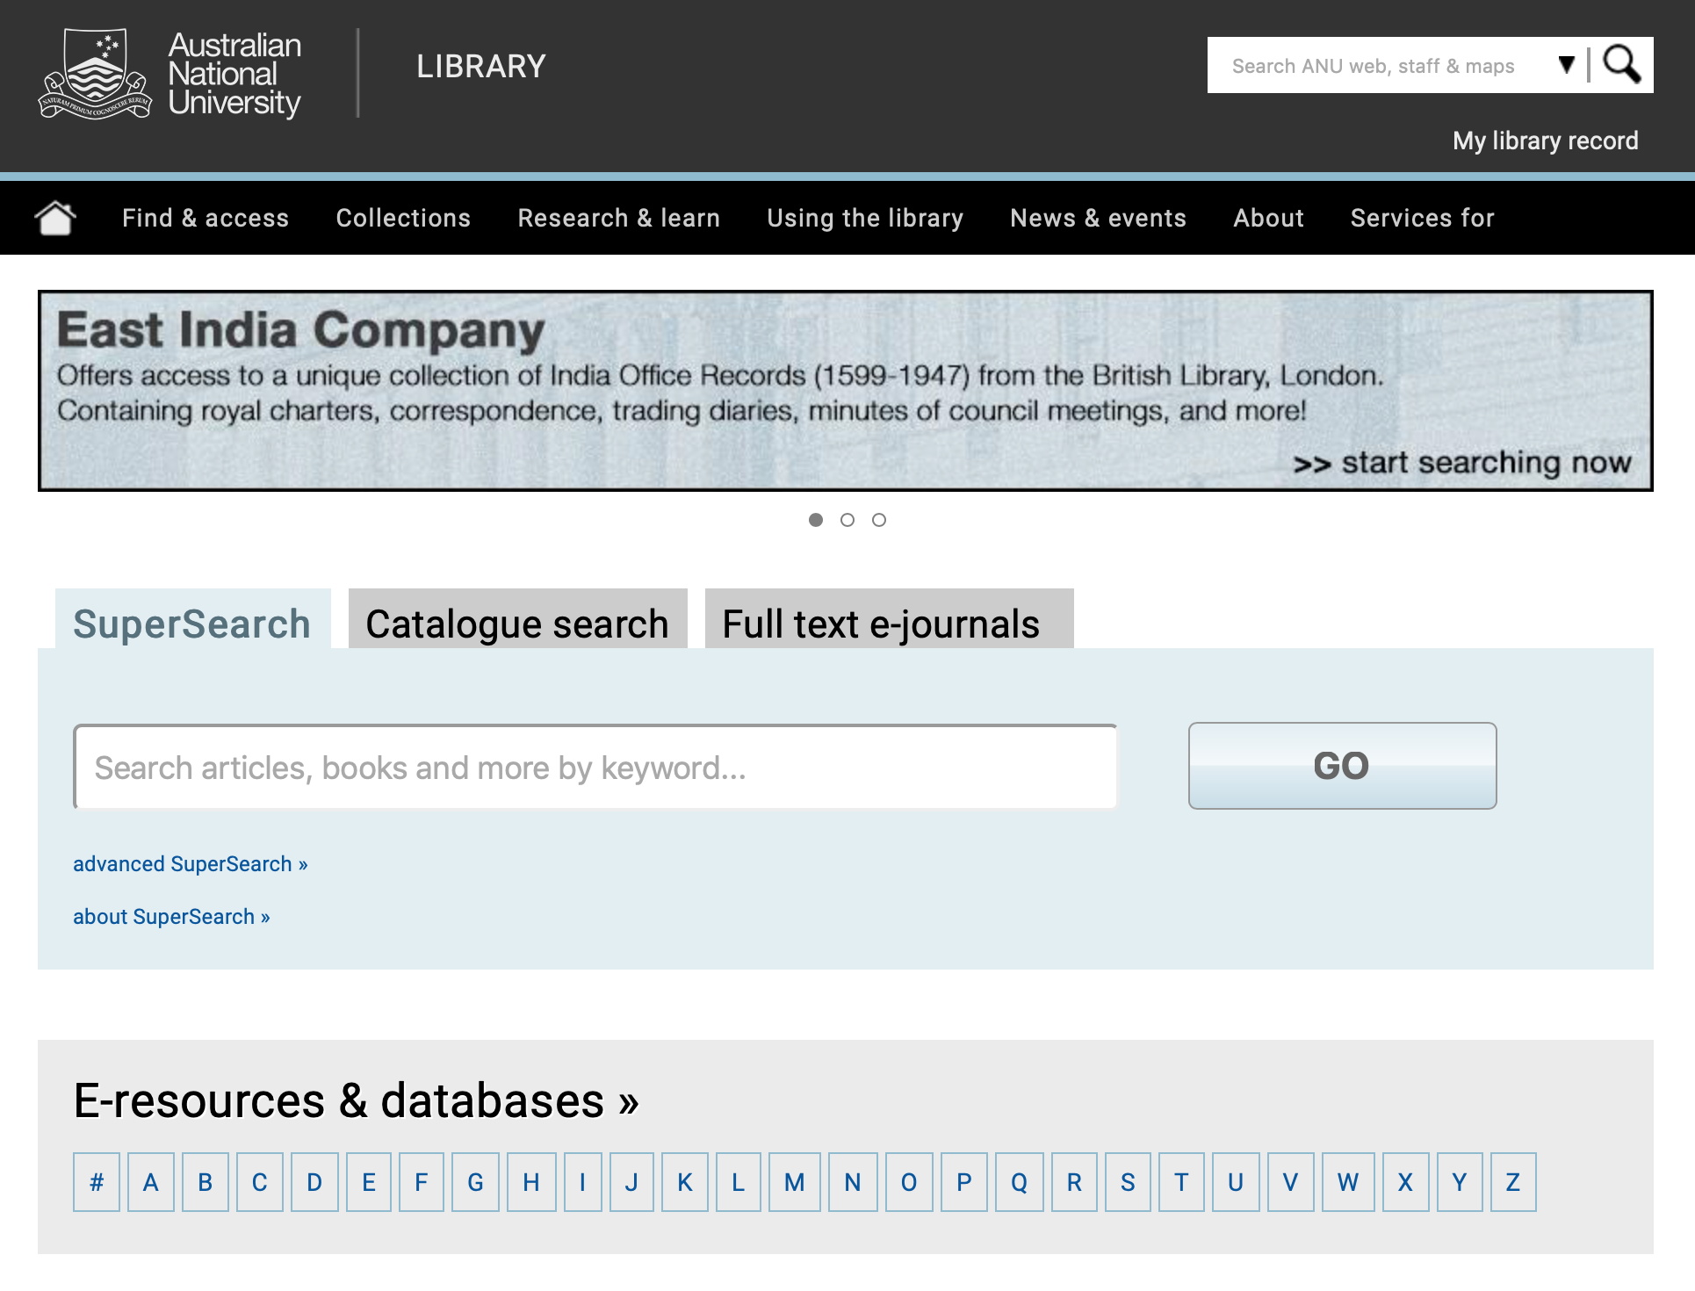The height and width of the screenshot is (1291, 1695).
Task: Open Find & access menu
Action: 206,218
